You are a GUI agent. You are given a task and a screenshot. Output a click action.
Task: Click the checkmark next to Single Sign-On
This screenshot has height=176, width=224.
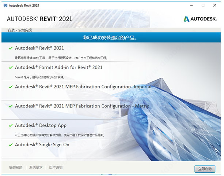point(11,145)
